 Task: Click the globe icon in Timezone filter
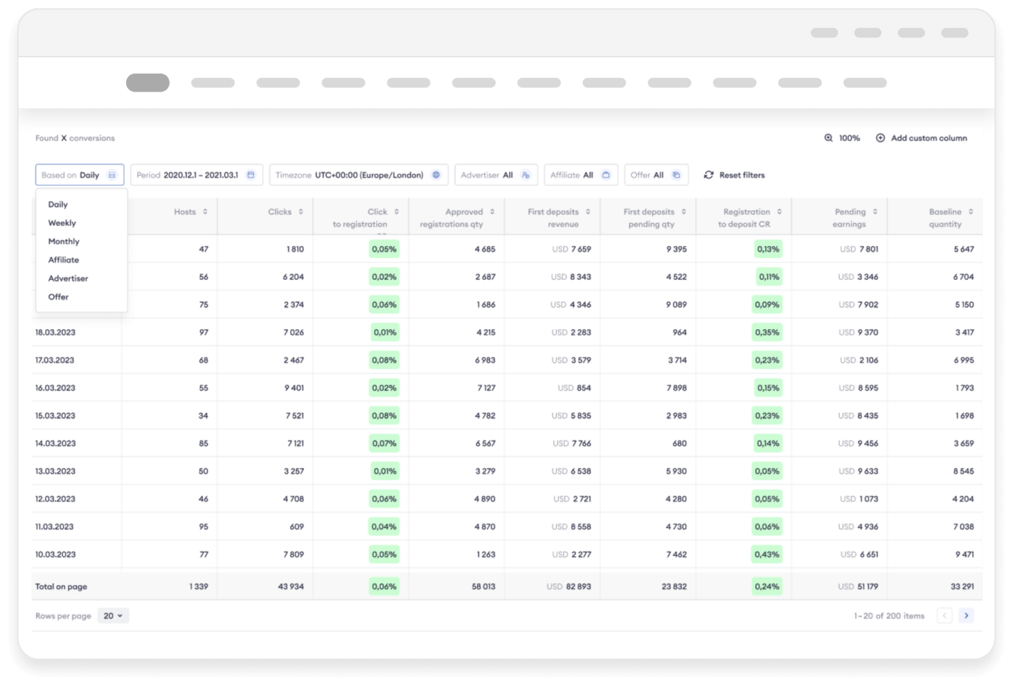point(436,175)
